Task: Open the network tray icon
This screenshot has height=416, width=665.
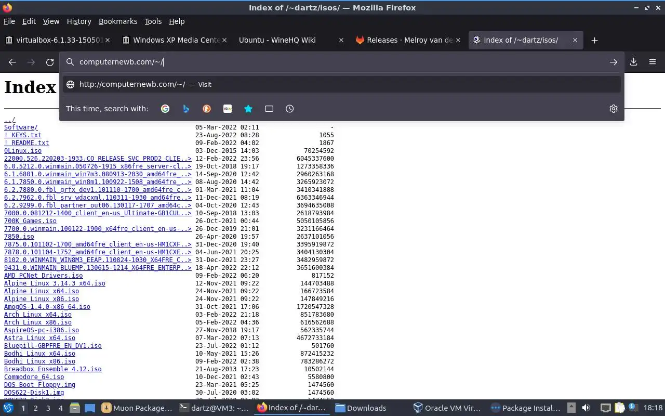Action: (x=605, y=408)
